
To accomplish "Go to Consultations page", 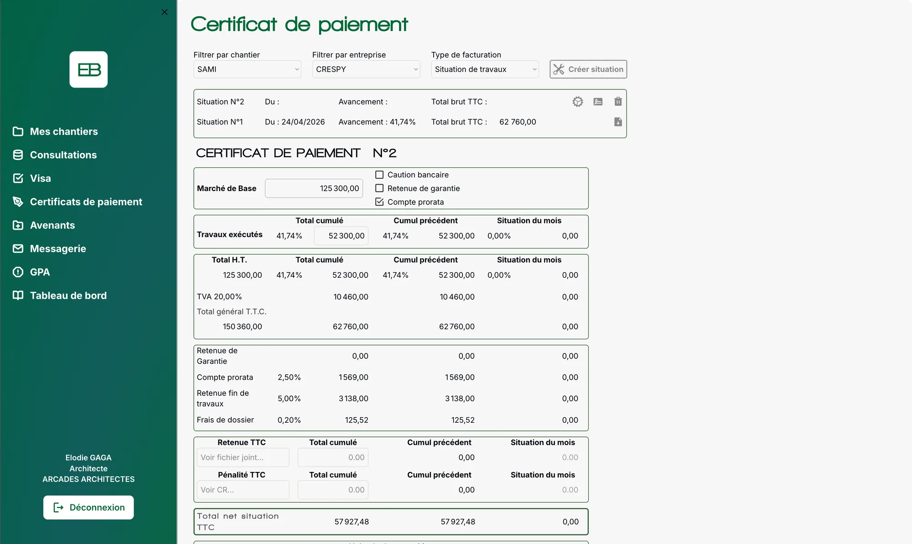I will [63, 155].
